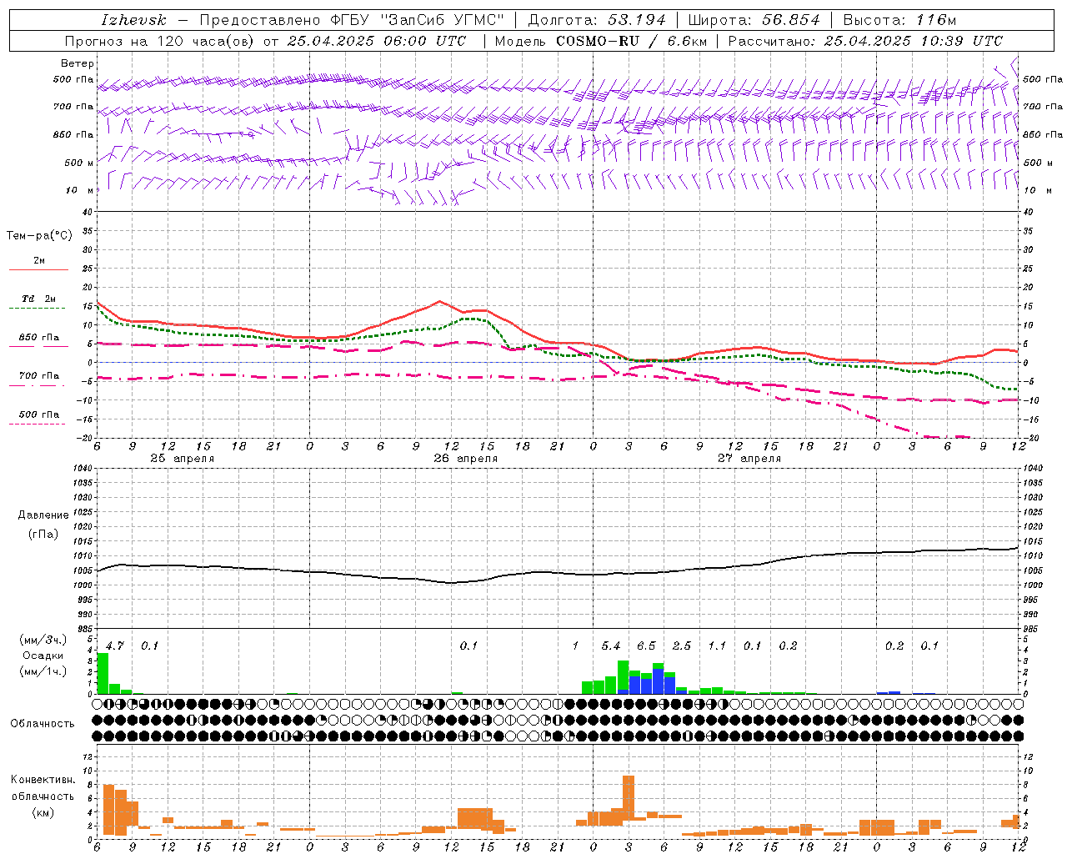
Task: Click the 'Облачность' cloud cover label
Action: coord(43,724)
